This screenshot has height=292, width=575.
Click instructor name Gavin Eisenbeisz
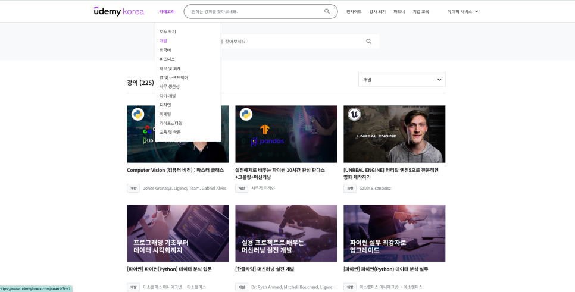point(375,189)
